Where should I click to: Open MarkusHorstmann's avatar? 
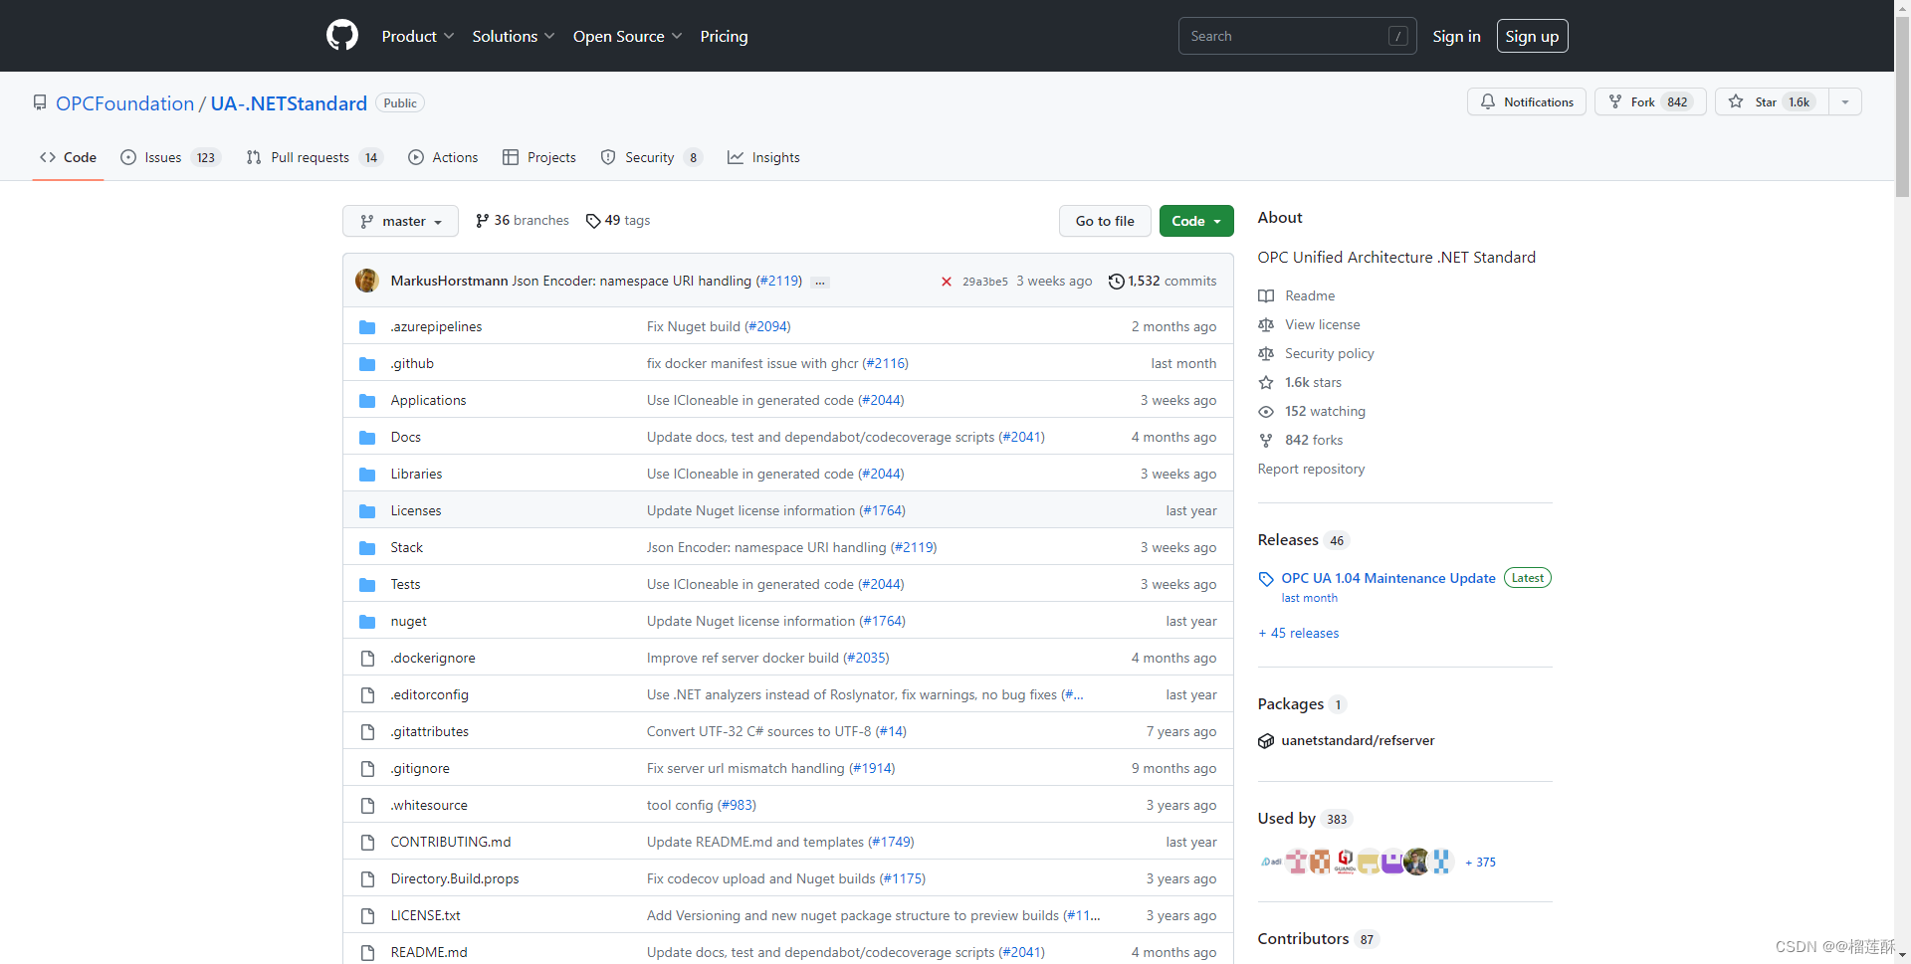point(367,281)
